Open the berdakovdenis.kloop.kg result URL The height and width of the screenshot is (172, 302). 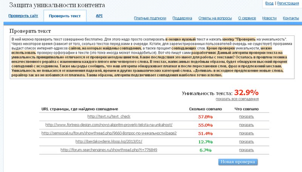(109, 141)
